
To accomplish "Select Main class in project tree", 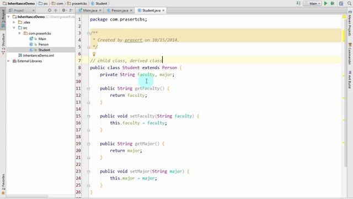I will click(x=42, y=39).
